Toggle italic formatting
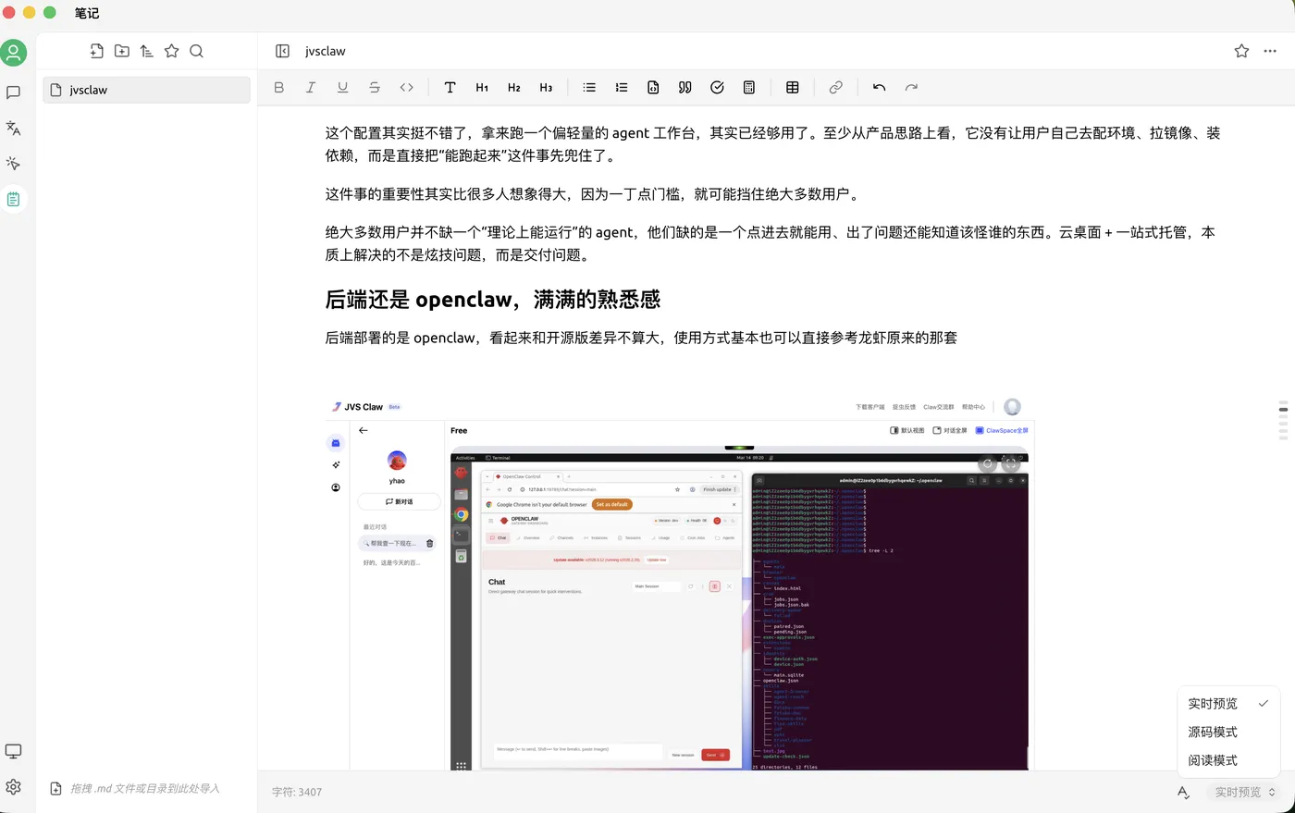The image size is (1295, 813). tap(311, 87)
